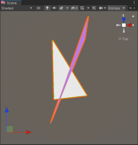Toggle 2D view mode
This screenshot has height=145, width=138.
tap(38, 8)
